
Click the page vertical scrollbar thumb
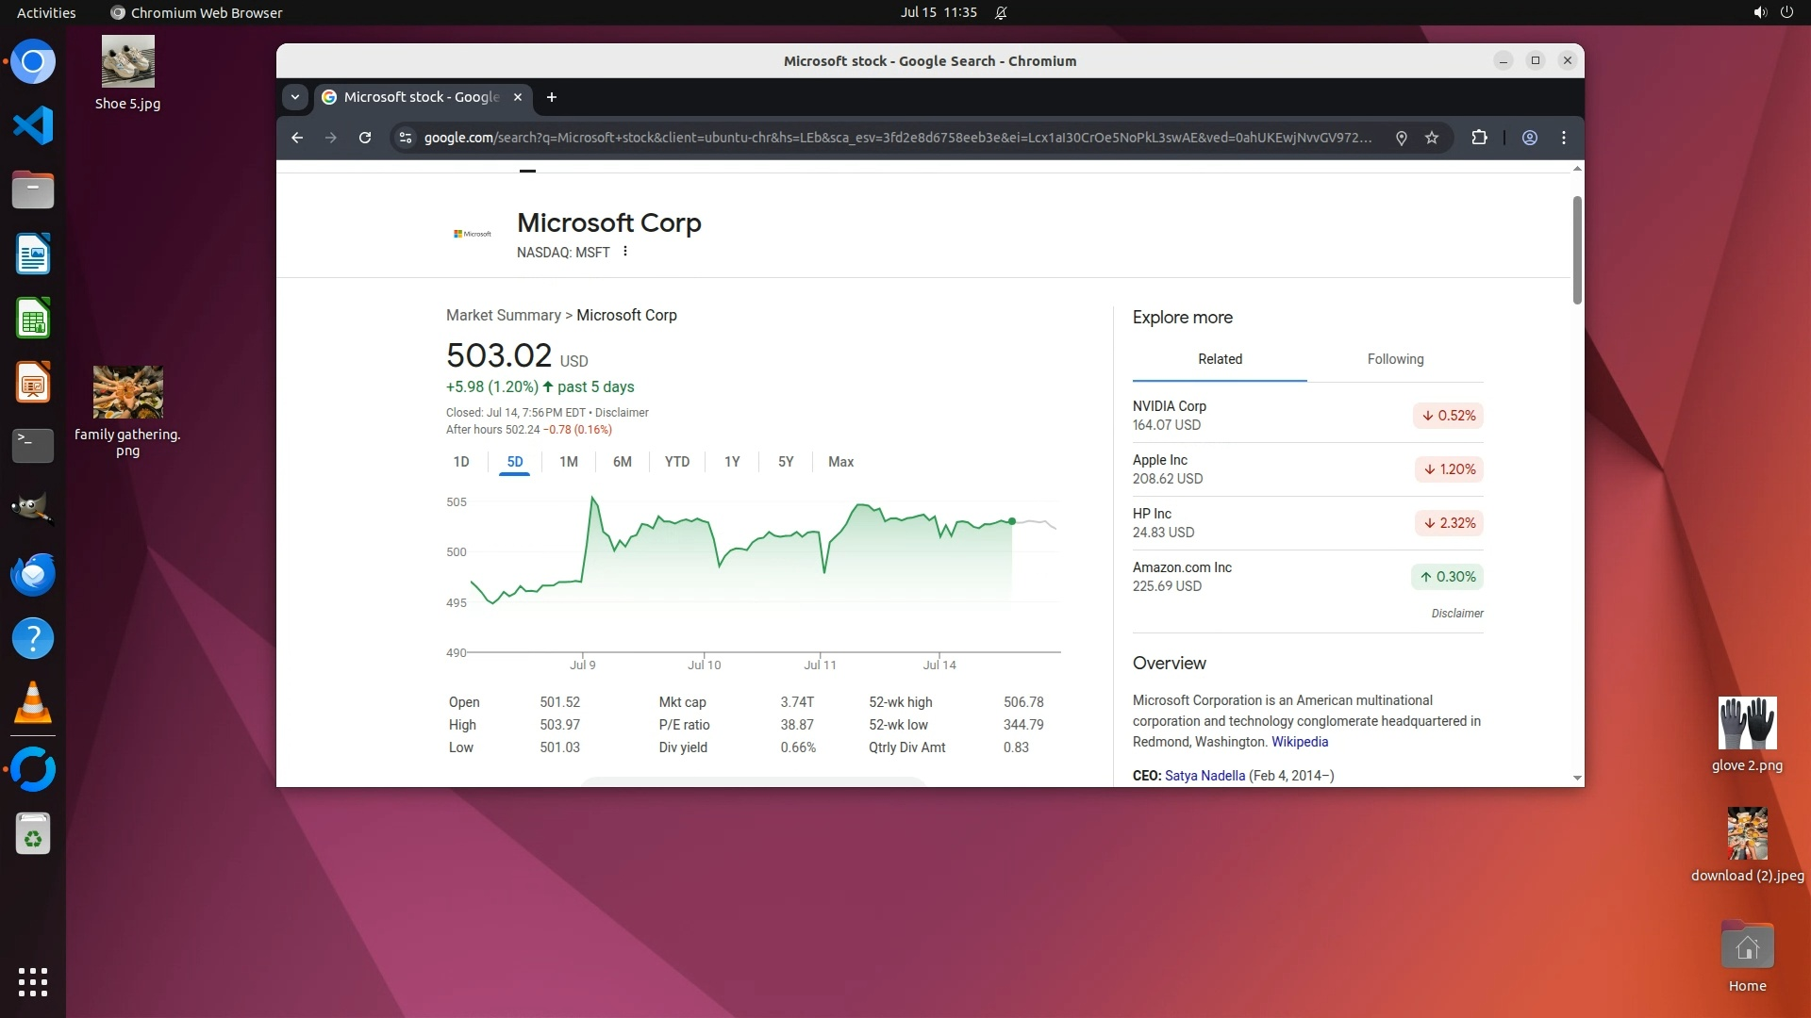pos(1577,250)
